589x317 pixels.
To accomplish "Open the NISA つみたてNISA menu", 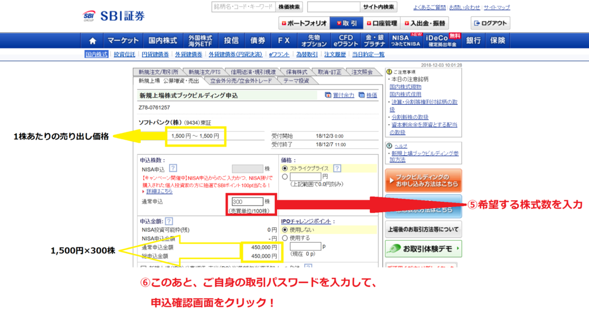I will coord(406,41).
